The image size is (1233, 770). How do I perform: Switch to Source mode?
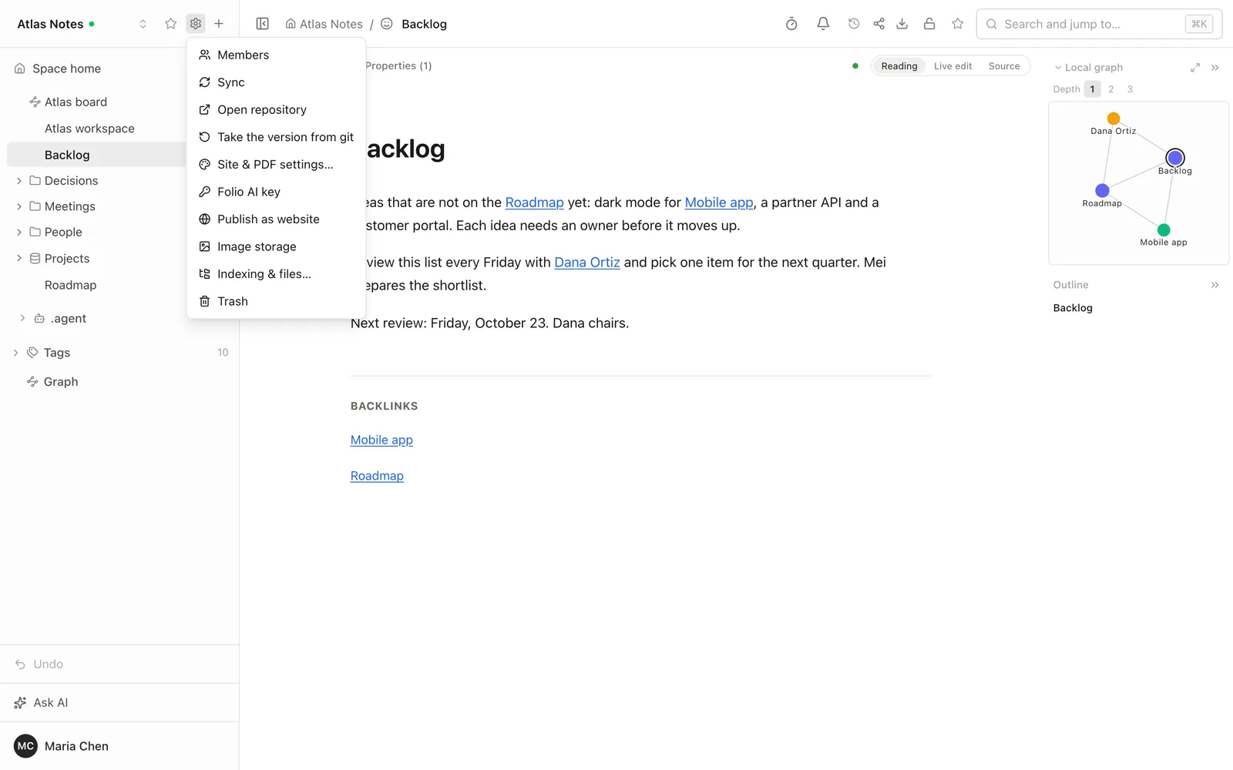(1004, 66)
